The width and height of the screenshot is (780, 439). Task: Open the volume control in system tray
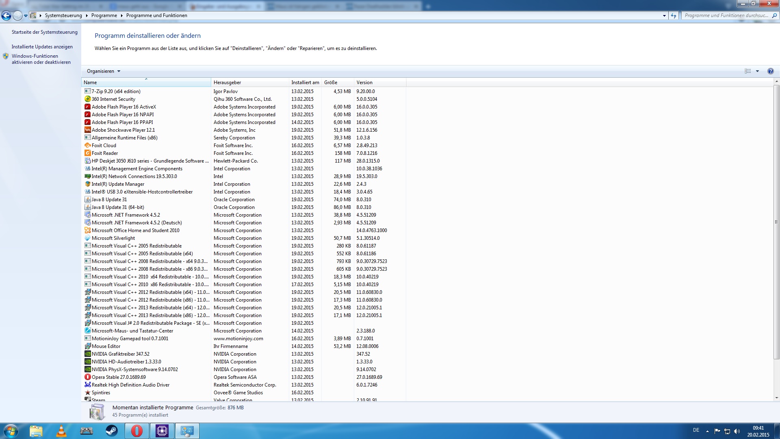point(737,431)
